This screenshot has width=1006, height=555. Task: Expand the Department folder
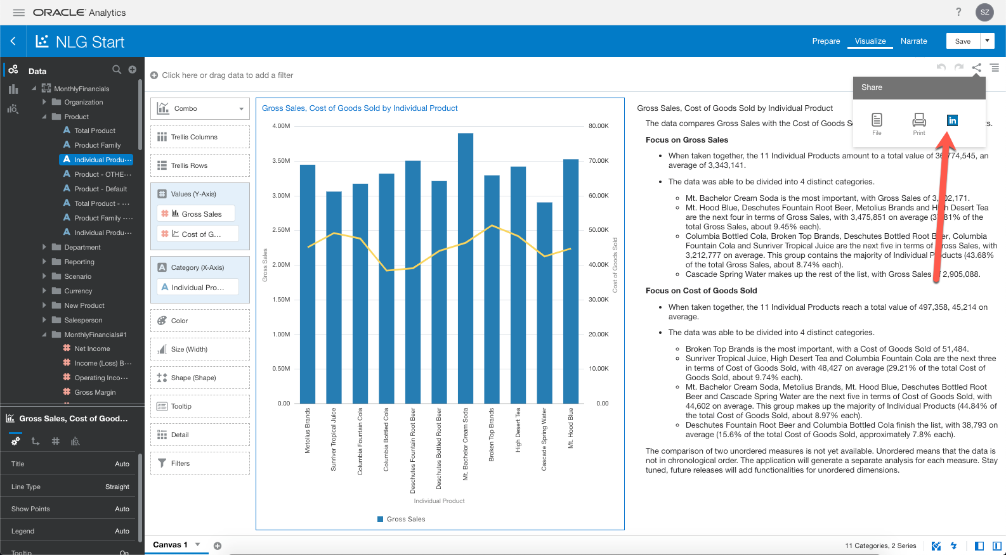[44, 247]
